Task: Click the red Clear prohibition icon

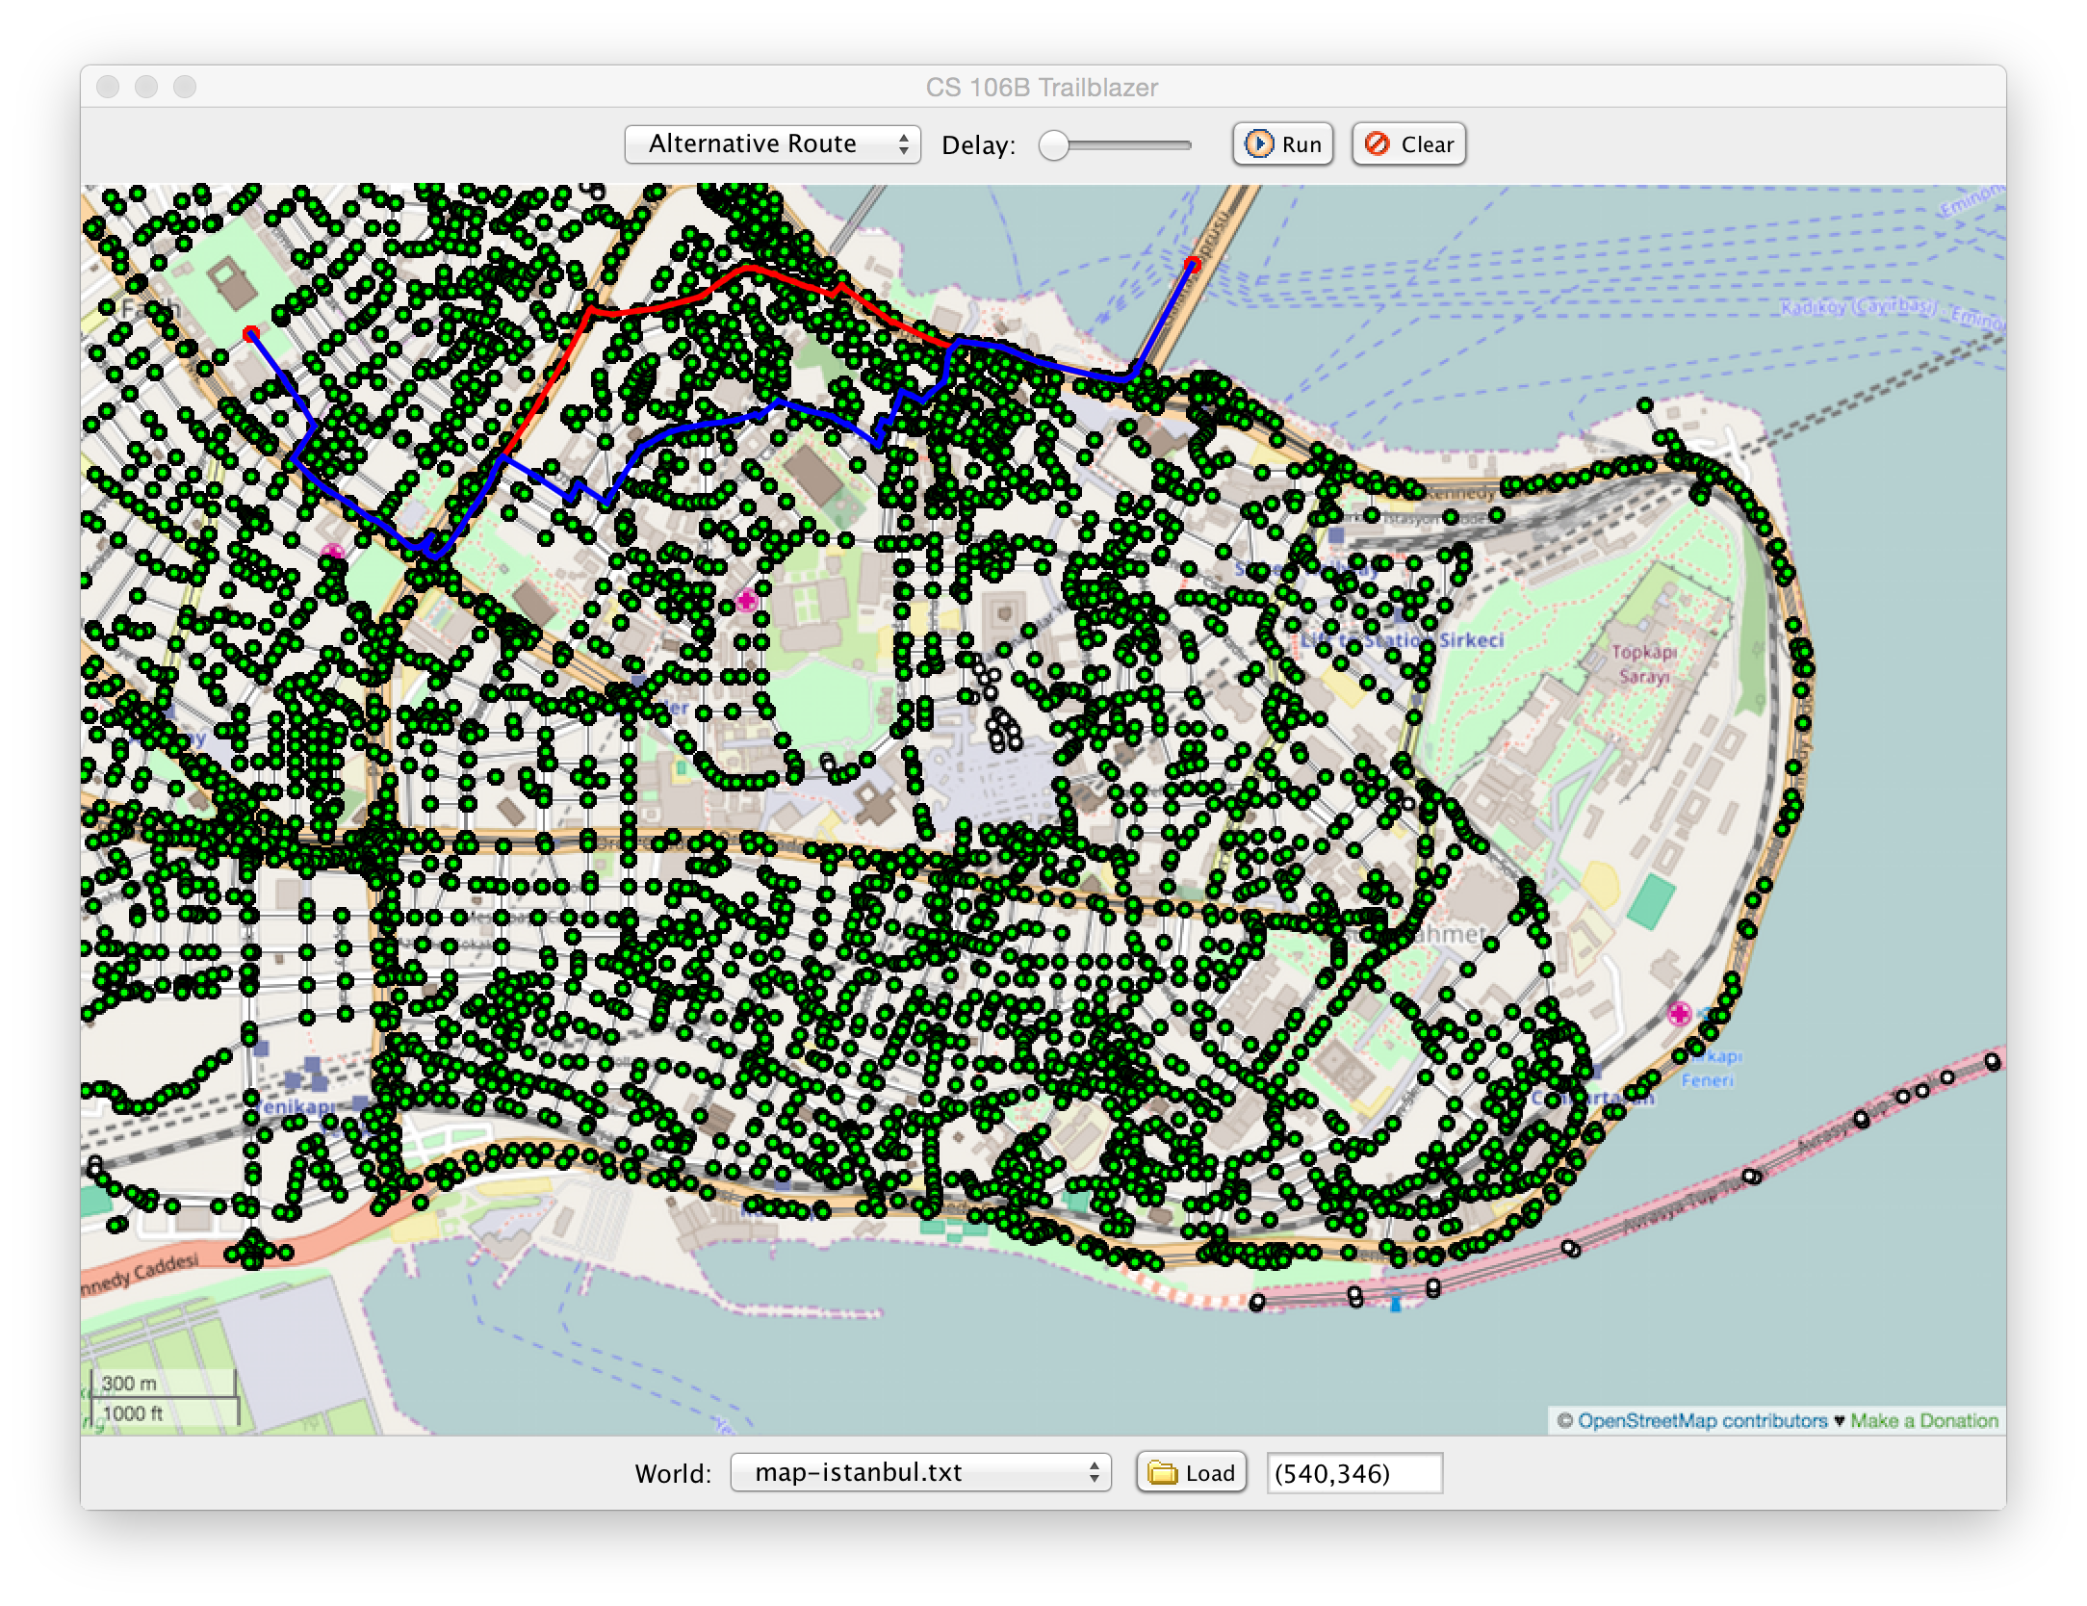Action: (1378, 144)
